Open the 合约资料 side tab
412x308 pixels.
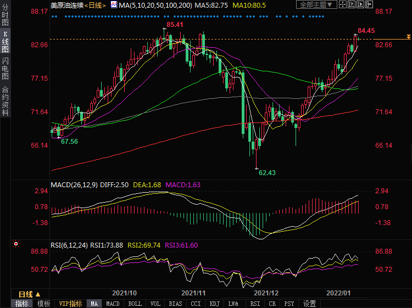point(5,100)
